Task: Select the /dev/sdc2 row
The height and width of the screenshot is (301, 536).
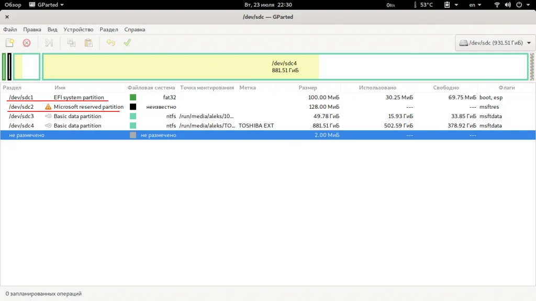Action: (x=268, y=107)
